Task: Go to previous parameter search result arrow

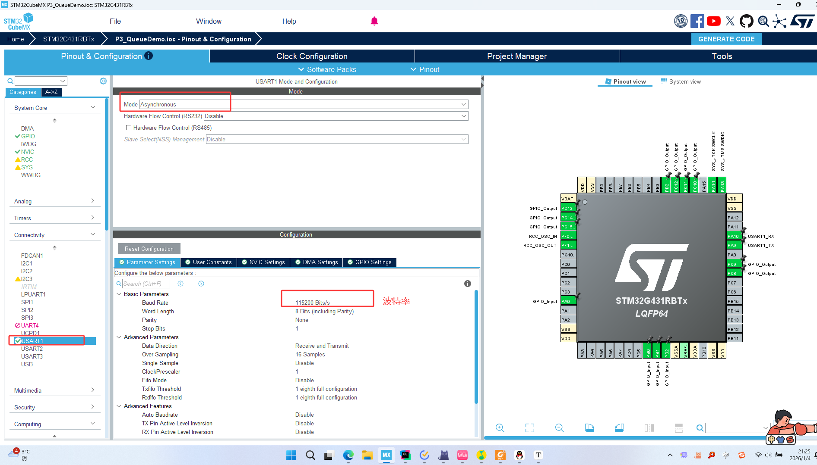Action: (180, 284)
